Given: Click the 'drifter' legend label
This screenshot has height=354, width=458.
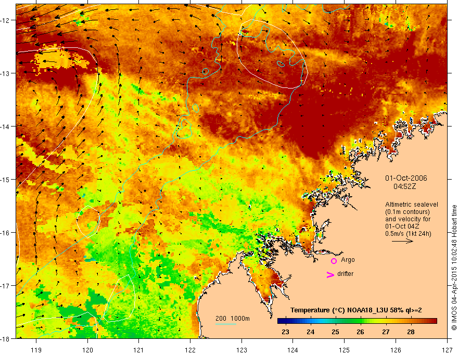Looking at the screenshot, I should coord(345,274).
